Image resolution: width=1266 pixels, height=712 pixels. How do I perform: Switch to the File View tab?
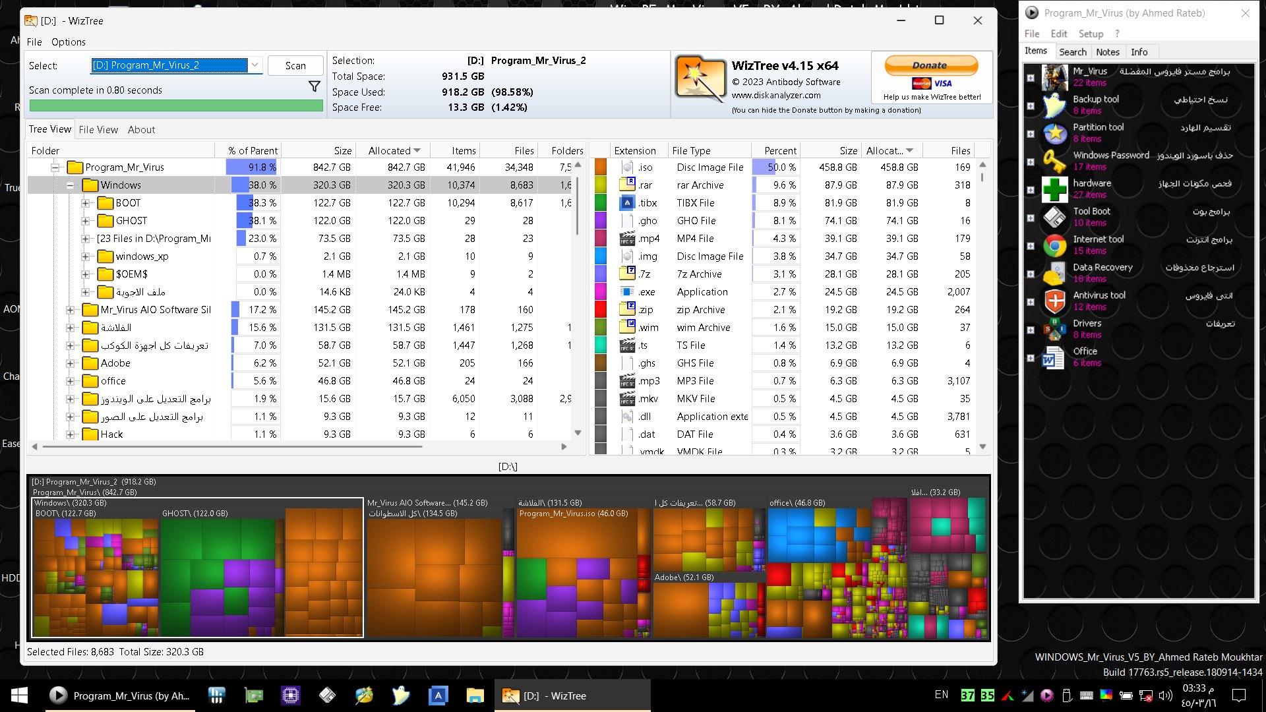(x=98, y=130)
